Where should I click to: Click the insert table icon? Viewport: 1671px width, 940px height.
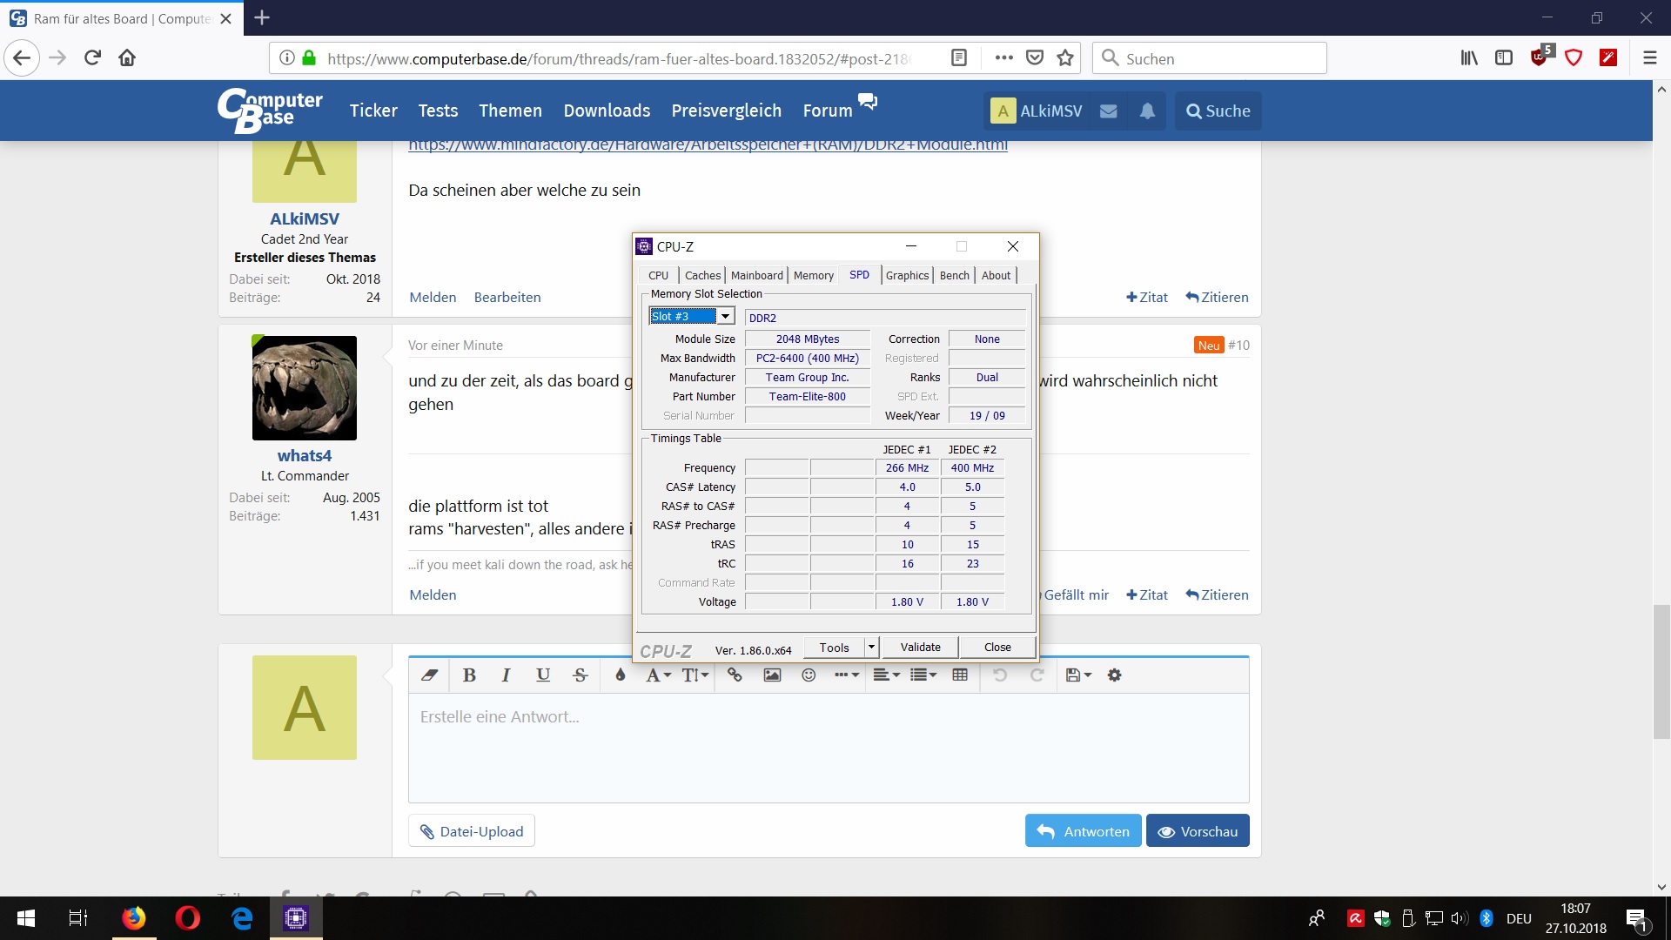(x=960, y=675)
